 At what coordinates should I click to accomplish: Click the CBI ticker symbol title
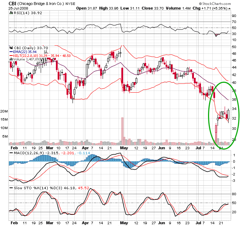point(12,4)
